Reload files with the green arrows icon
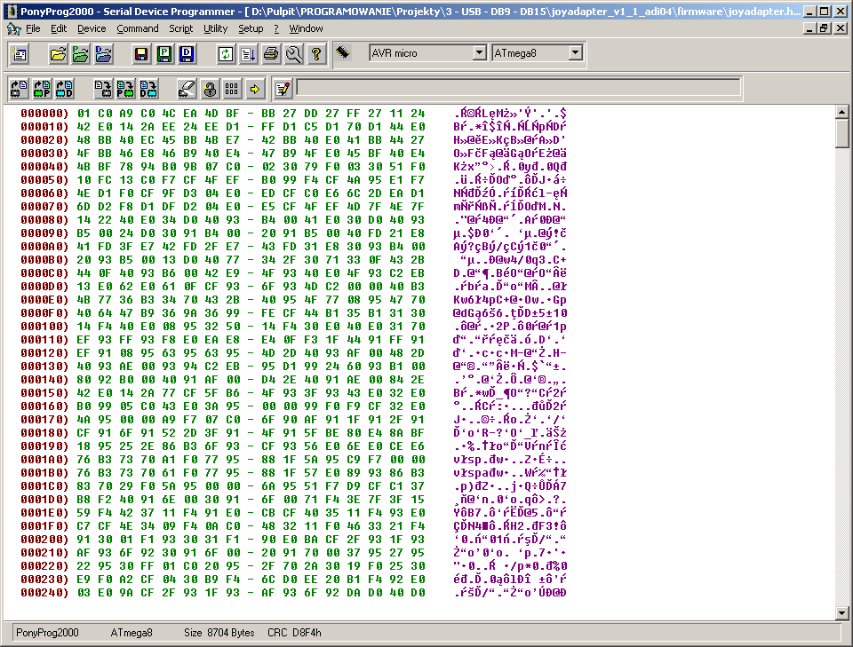 point(226,54)
